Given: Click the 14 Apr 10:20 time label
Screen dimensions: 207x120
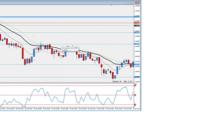Looking at the screenshot, I should pos(20,109).
